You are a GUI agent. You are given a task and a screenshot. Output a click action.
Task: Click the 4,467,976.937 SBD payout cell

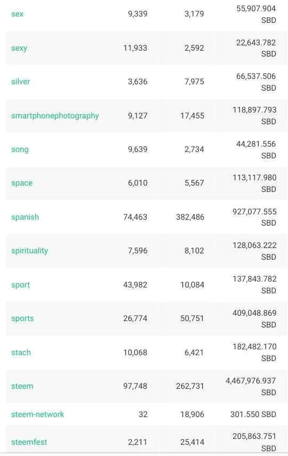click(251, 387)
